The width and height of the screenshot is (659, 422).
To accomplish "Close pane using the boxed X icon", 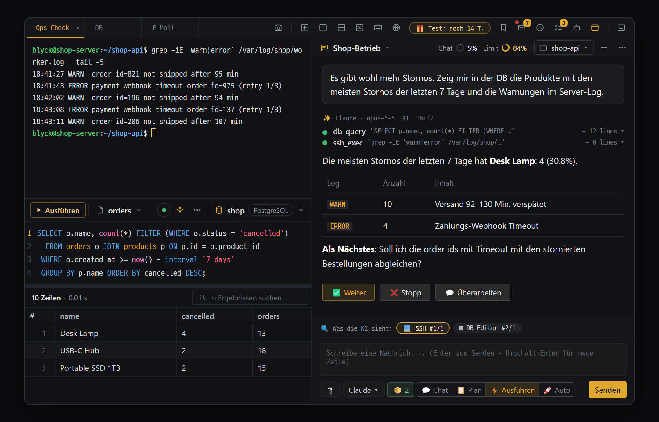I will tap(359, 28).
